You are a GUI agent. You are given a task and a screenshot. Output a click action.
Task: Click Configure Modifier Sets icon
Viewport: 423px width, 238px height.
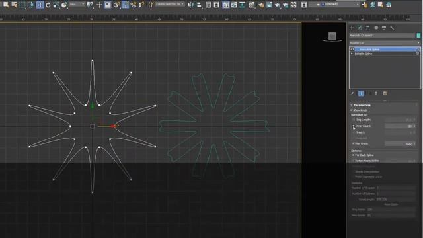(385, 93)
